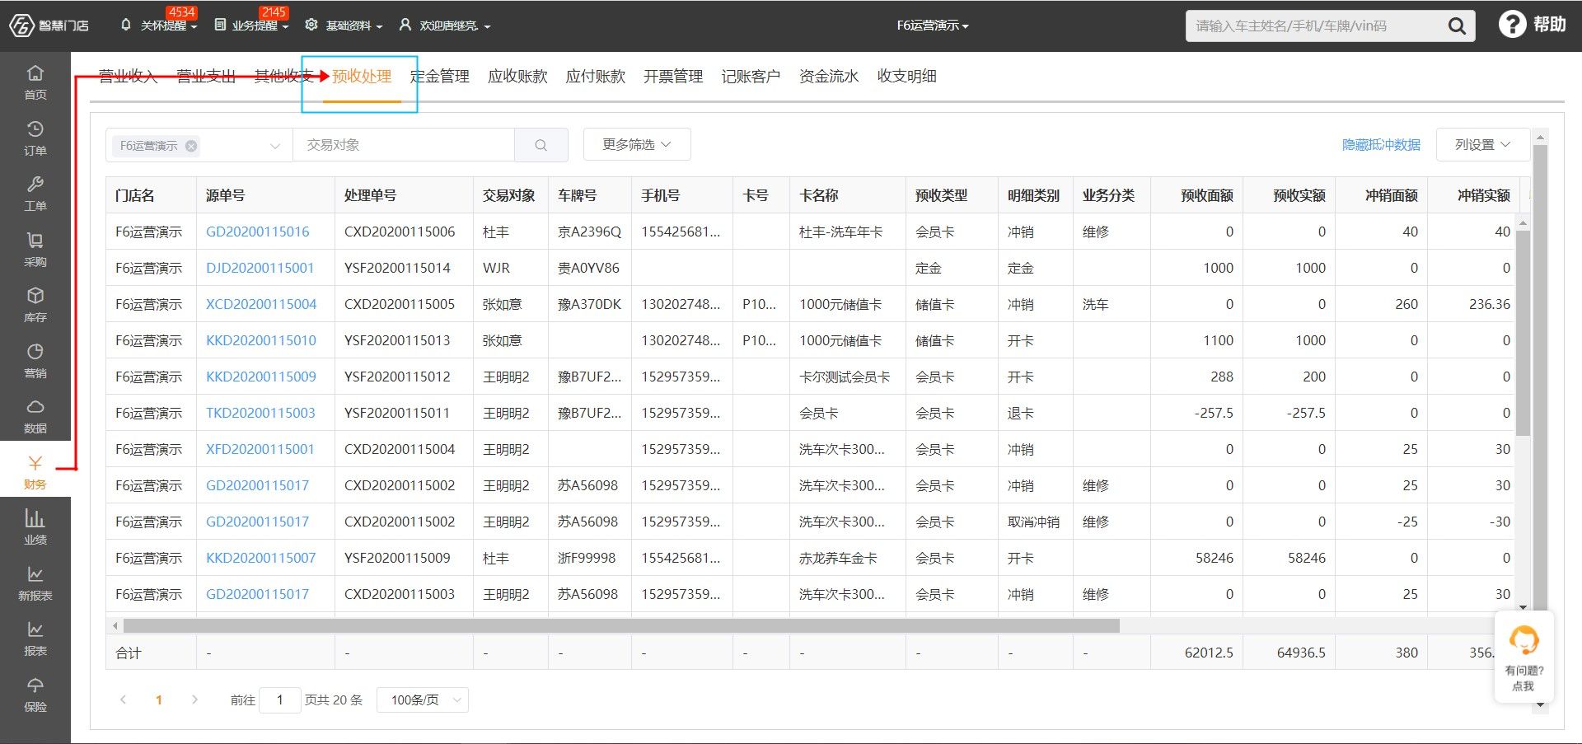Switch to the 应收账款 tab
The width and height of the screenshot is (1582, 744).
click(x=517, y=77)
